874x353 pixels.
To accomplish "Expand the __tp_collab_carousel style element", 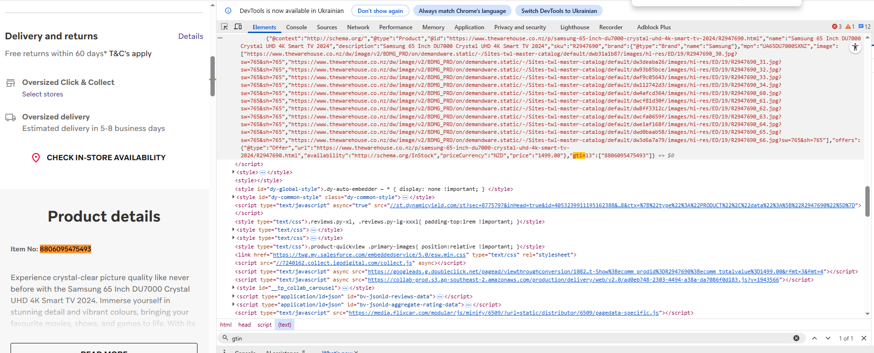I will coord(233,288).
